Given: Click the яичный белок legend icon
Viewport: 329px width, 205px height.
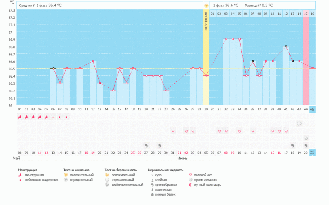Looking at the screenshot, I should (x=152, y=194).
